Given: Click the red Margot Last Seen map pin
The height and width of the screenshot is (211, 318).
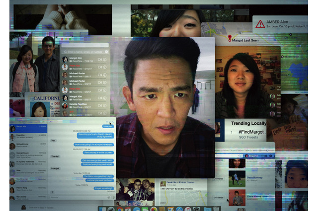Looking at the screenshot, I should [x=230, y=38].
